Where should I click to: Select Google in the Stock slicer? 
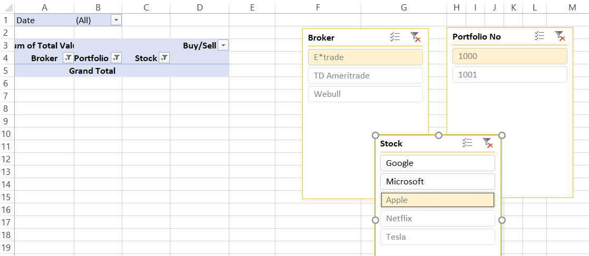(437, 163)
